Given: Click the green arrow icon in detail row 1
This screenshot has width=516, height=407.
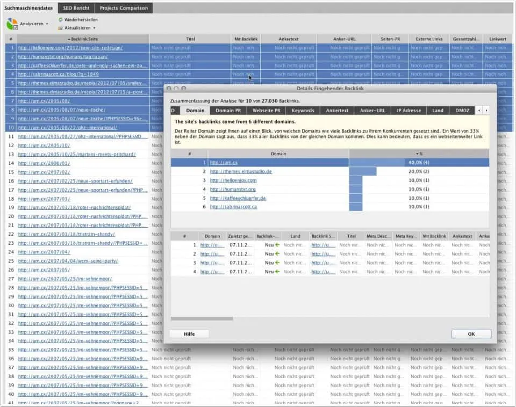Looking at the screenshot, I should pyautogui.click(x=277, y=245).
